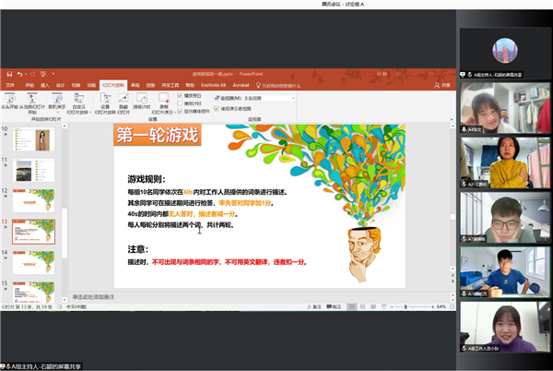
Task: Start slideshow from current slide icon
Action: coord(33,98)
